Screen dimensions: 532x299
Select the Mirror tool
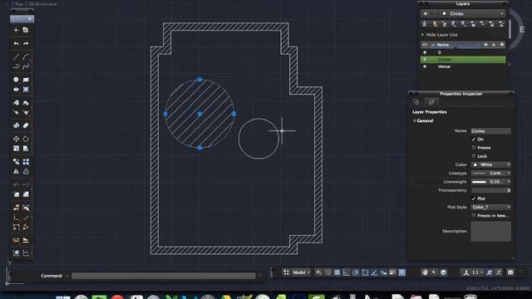pos(16,172)
